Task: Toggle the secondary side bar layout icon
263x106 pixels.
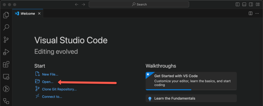Action: pyautogui.click(x=251, y=5)
